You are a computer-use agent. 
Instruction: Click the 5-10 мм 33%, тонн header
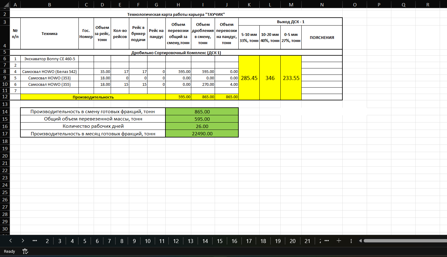(249, 37)
